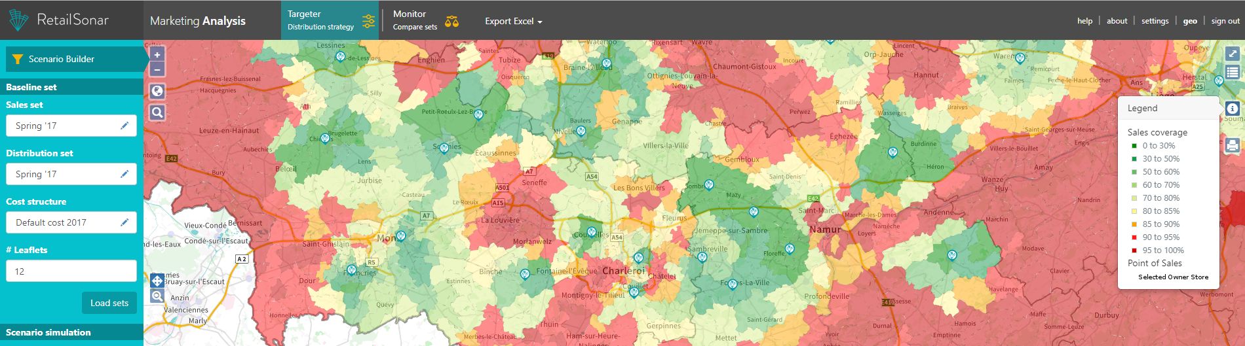Click the globe full-extent map icon
Screen dimensions: 1245x346
[157, 91]
